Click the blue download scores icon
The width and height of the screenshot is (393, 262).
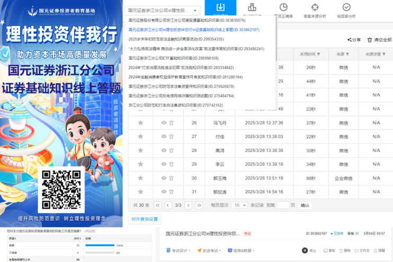220,7
